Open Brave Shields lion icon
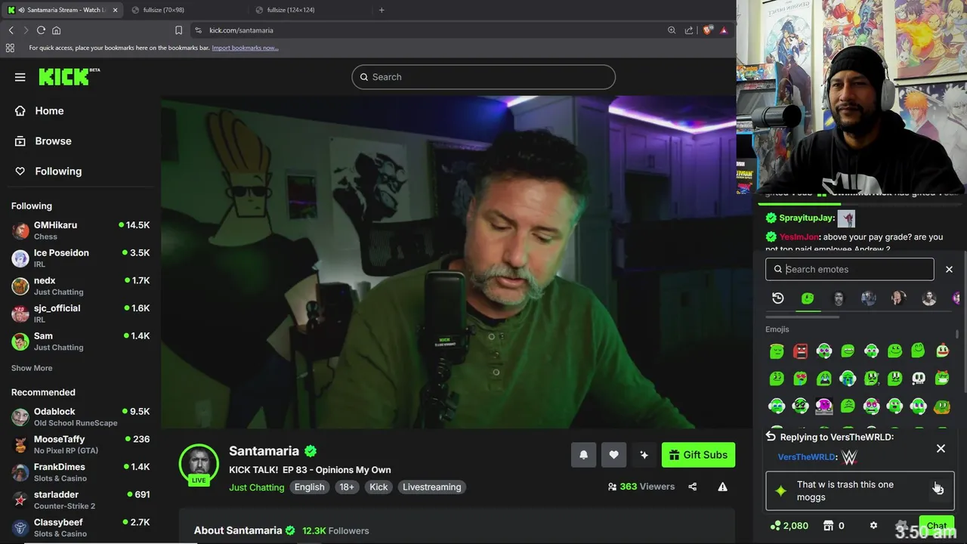Viewport: 967px width, 544px height. click(x=708, y=30)
